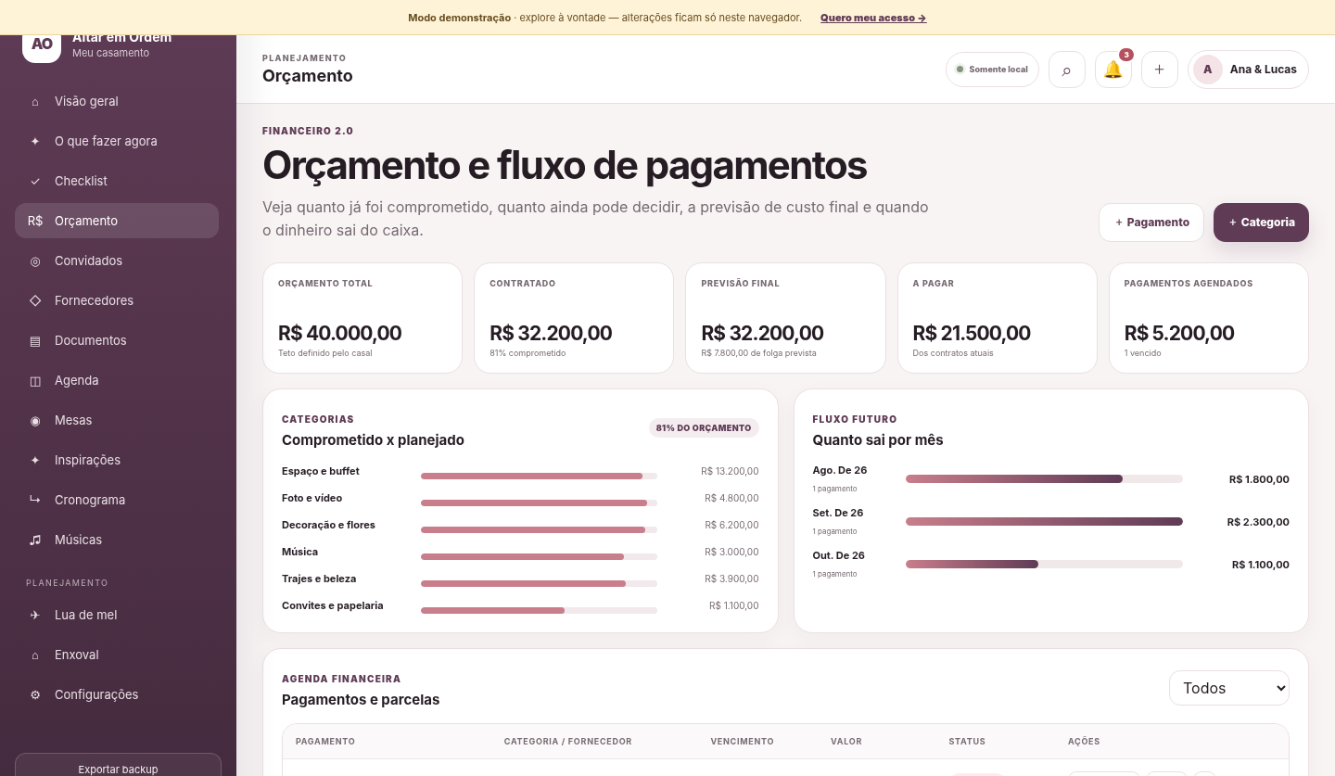Click the O que fazer agora sparkle icon

[x=35, y=142]
